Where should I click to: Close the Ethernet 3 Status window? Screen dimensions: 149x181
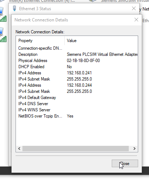(x=134, y=8)
